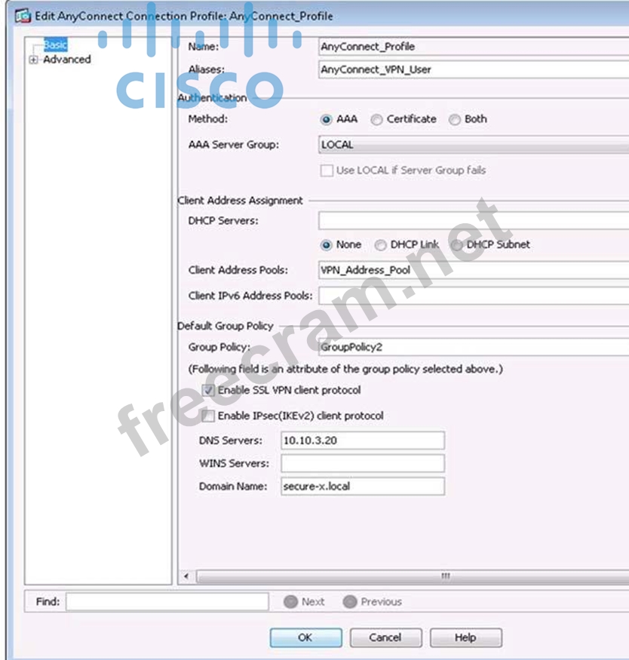Open Help for this dialog
The height and width of the screenshot is (660, 629).
[x=465, y=637]
